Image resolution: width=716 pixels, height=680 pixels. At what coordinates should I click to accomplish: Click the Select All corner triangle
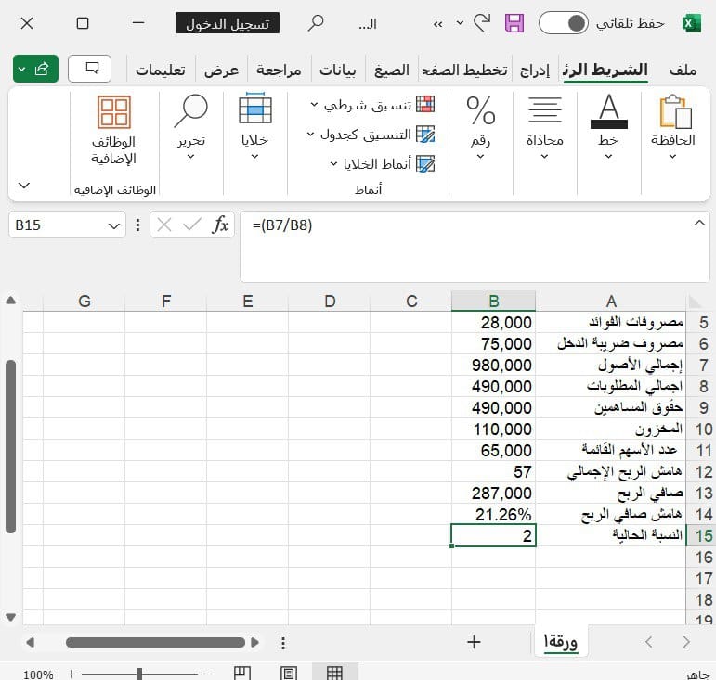(x=696, y=302)
